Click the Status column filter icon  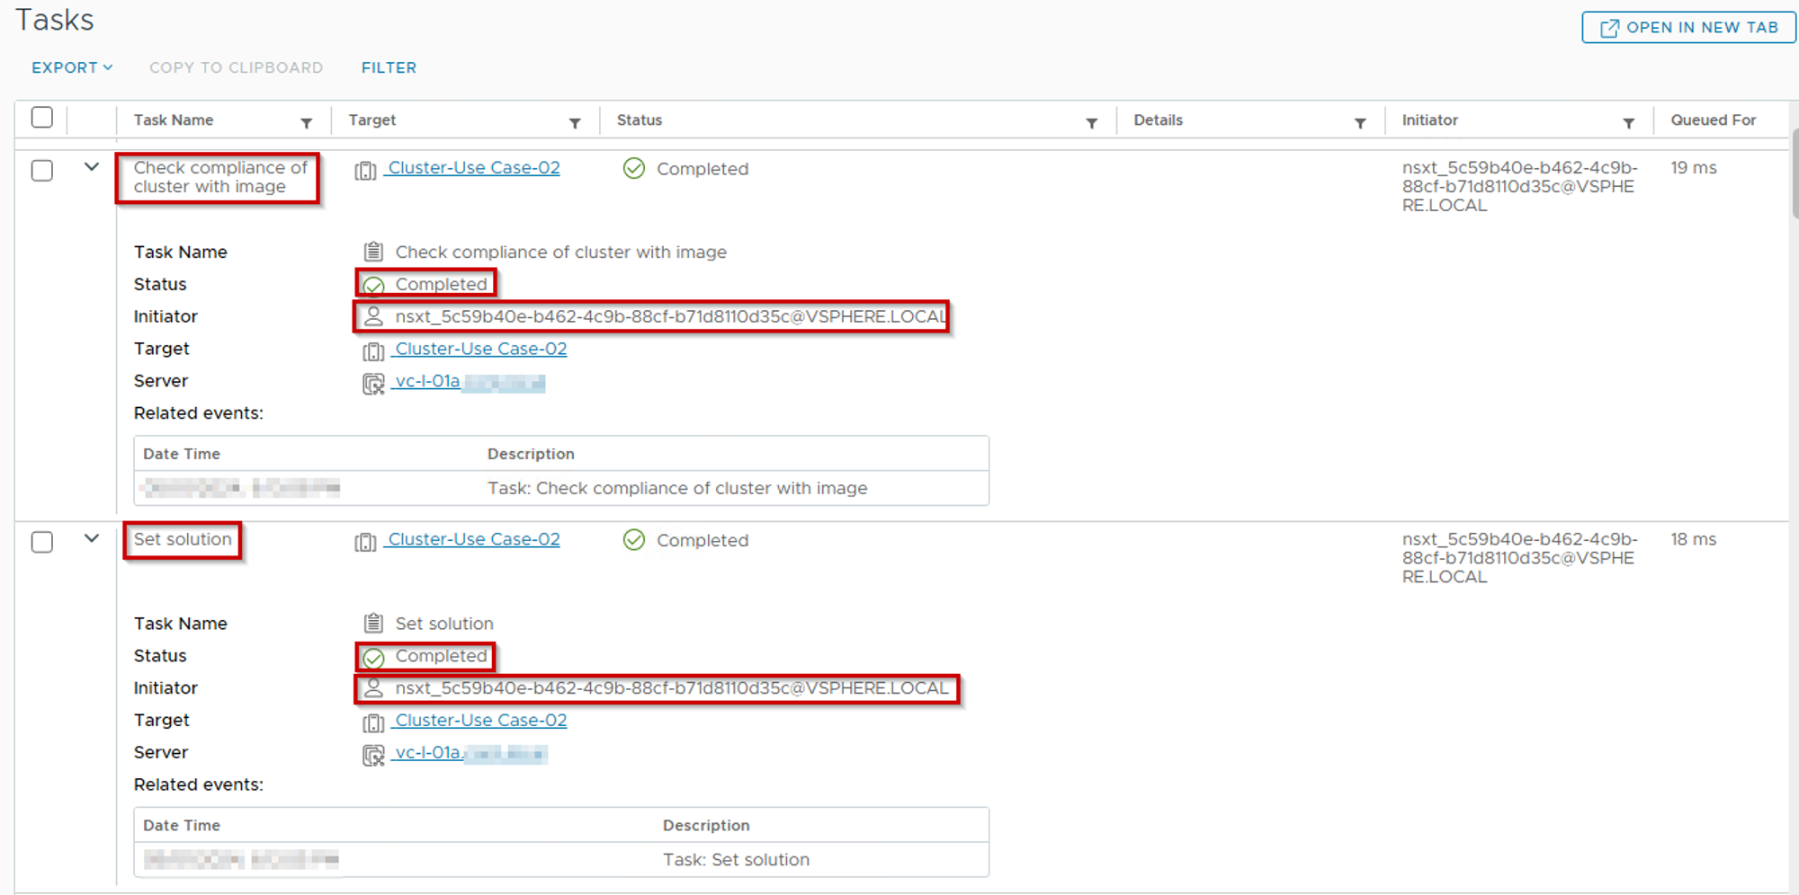click(1091, 123)
